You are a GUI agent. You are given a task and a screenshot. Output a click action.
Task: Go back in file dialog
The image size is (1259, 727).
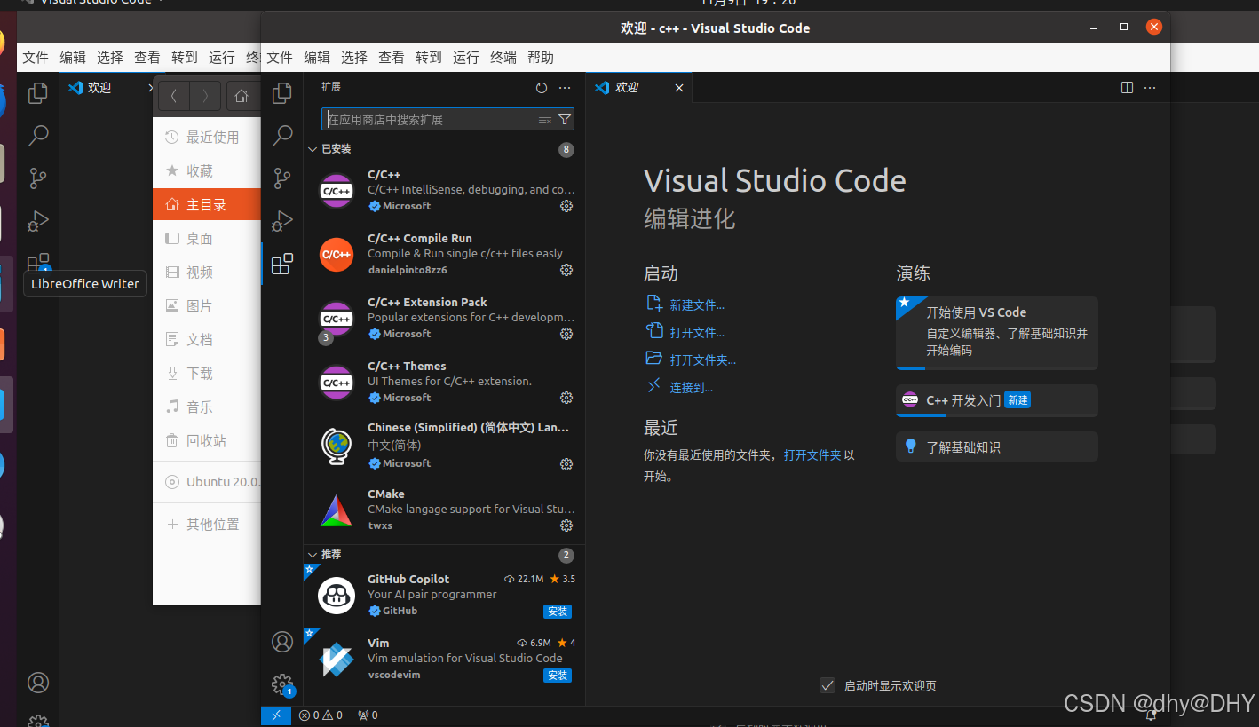pyautogui.click(x=174, y=95)
